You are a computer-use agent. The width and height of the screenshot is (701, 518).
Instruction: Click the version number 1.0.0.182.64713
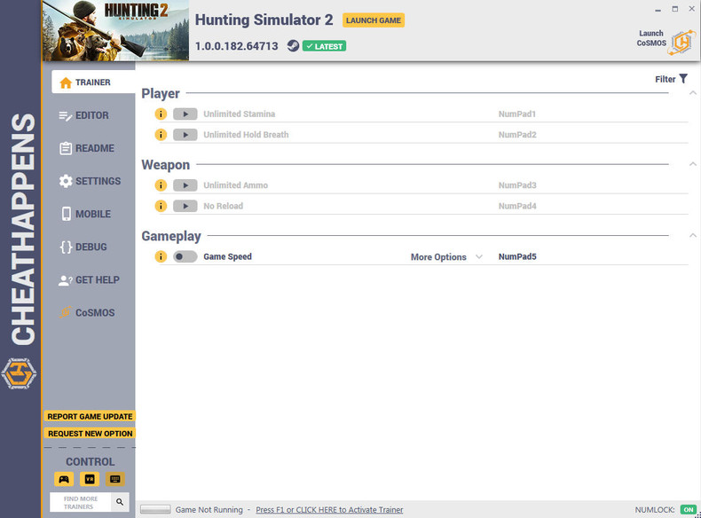click(x=237, y=46)
